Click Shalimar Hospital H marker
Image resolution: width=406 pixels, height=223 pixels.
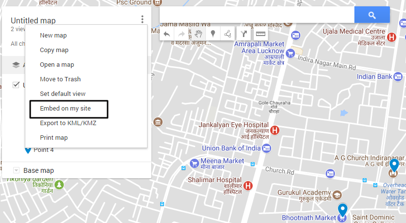(248, 186)
